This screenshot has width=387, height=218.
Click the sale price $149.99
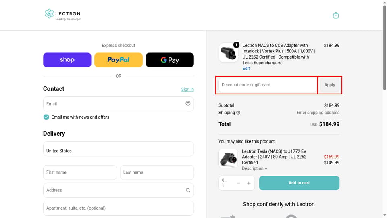tap(331, 163)
